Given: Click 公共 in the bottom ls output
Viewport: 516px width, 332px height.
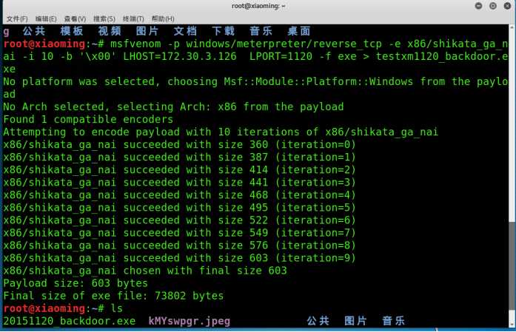Looking at the screenshot, I should pos(318,321).
